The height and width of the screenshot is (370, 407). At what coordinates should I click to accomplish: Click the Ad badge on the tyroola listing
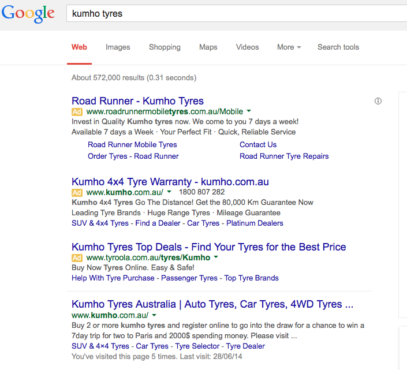coord(77,258)
